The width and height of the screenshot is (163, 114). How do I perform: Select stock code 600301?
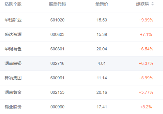[x=58, y=49]
